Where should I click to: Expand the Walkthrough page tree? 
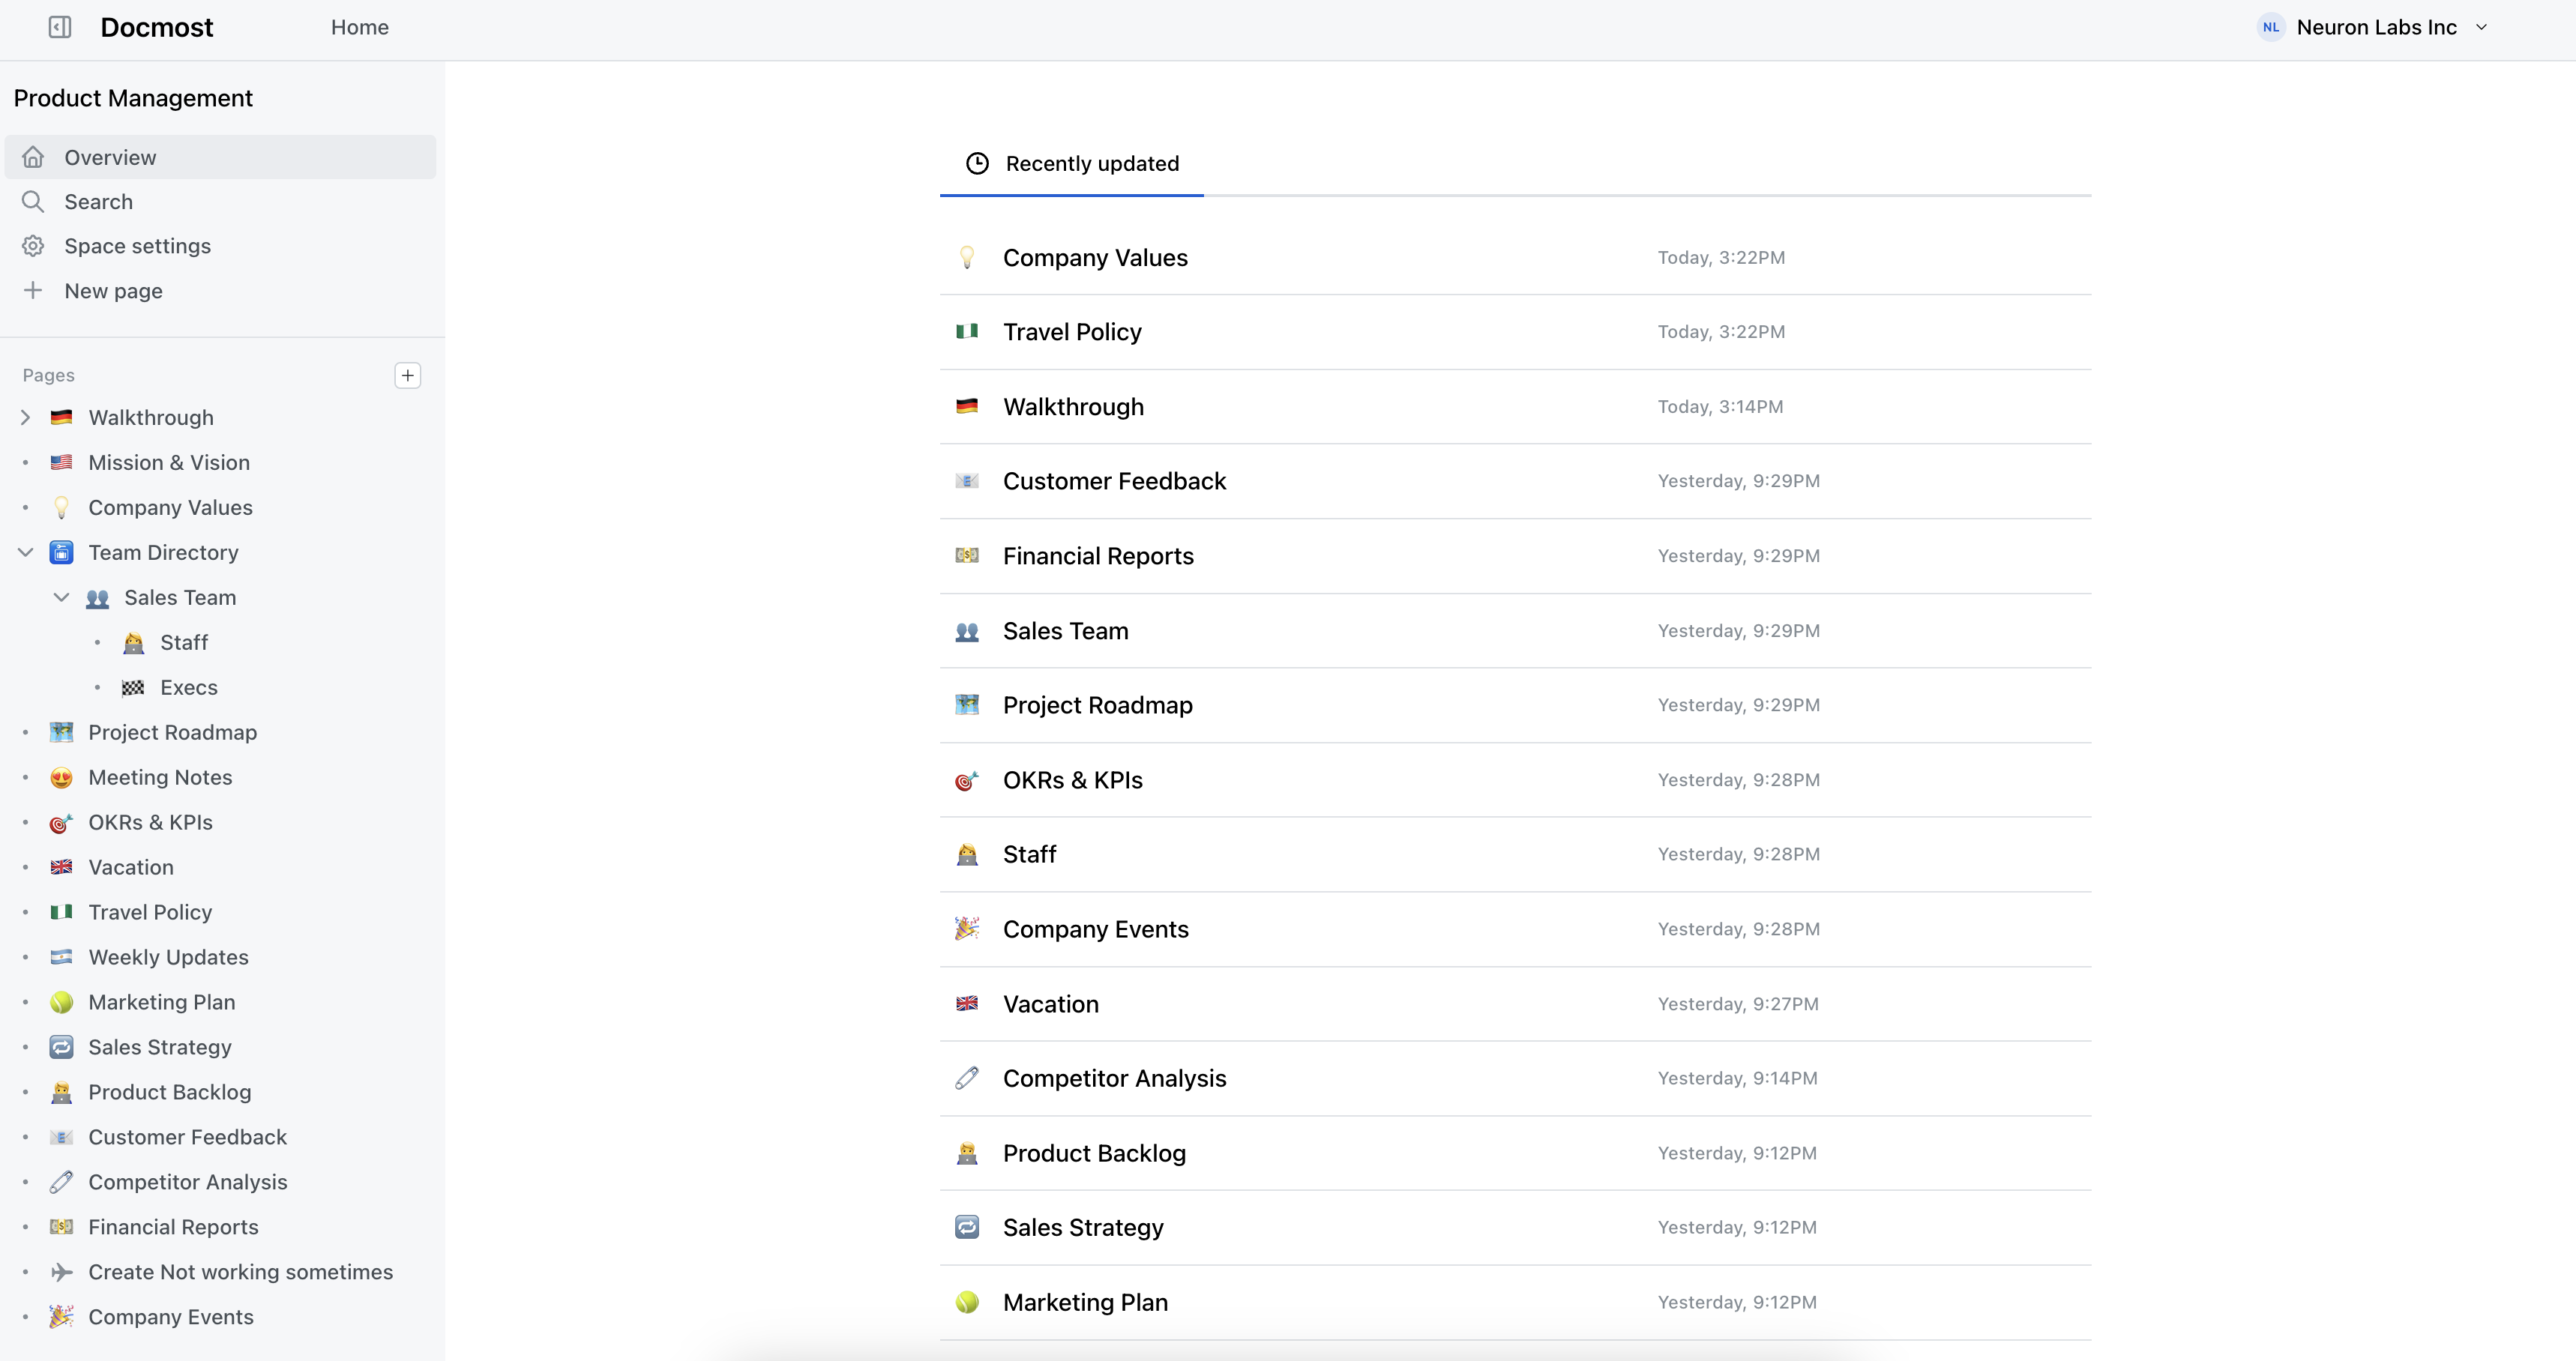click(x=26, y=417)
